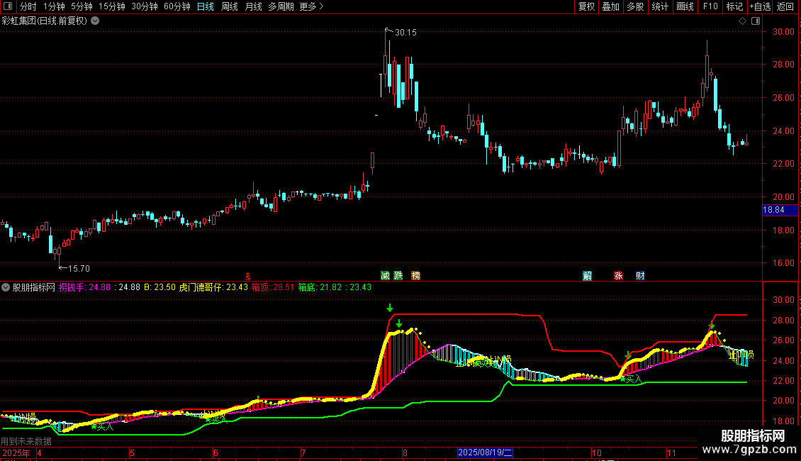This screenshot has width=801, height=461.
Task: Click the 捞钱手: 24.88 value
Action: pos(84,287)
